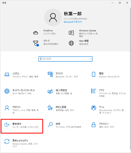Click the "Wi-Fi、機内モード、VPN" description
Screen dimensions: 131x153
pos(22,93)
